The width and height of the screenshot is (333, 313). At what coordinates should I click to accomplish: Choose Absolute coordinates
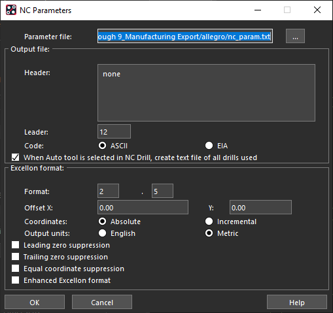102,222
